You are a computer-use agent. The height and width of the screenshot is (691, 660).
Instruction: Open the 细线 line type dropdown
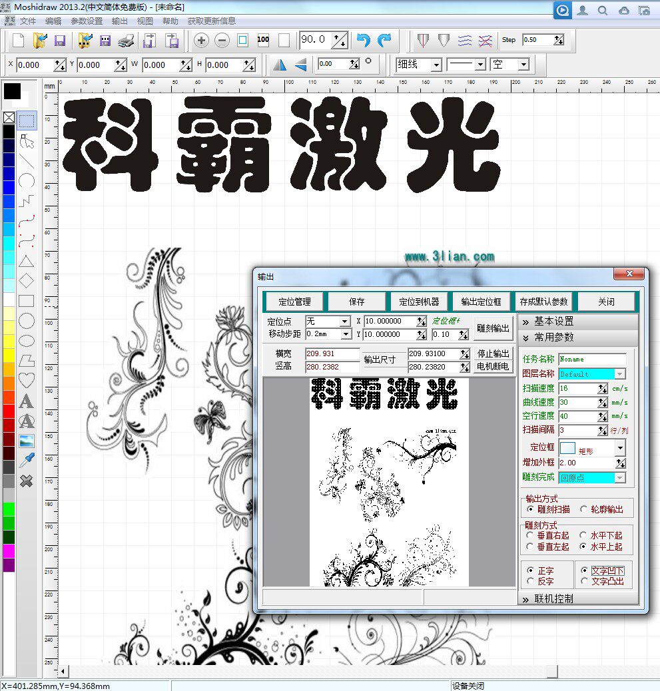tap(418, 65)
